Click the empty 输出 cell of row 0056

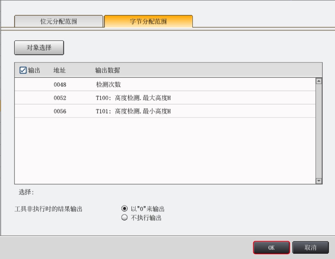[33, 111]
